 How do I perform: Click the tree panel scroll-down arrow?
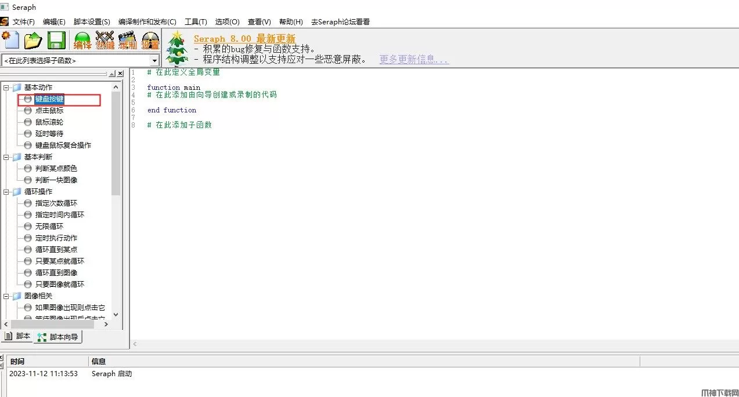click(x=116, y=314)
